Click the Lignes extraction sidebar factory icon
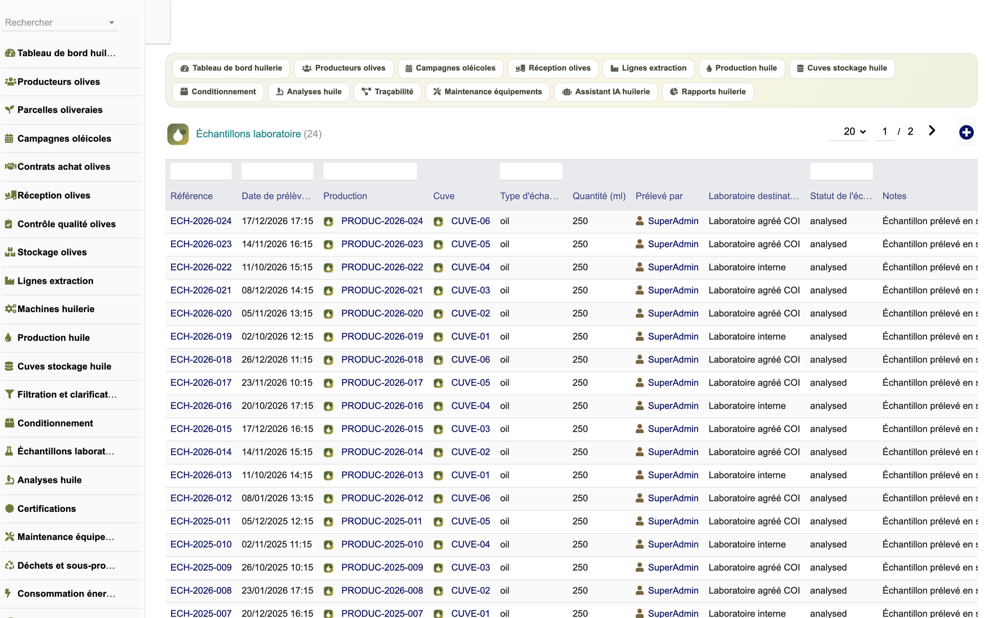 pos(9,281)
